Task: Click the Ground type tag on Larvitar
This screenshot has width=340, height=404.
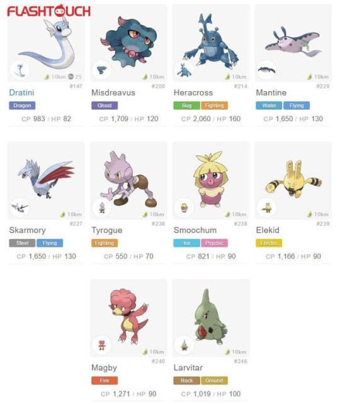Action: pos(214,381)
